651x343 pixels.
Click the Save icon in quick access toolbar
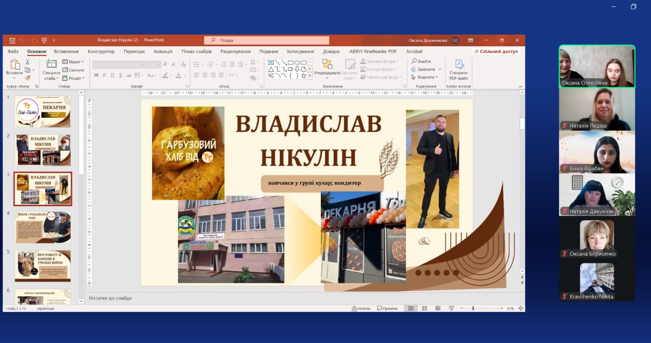11,40
